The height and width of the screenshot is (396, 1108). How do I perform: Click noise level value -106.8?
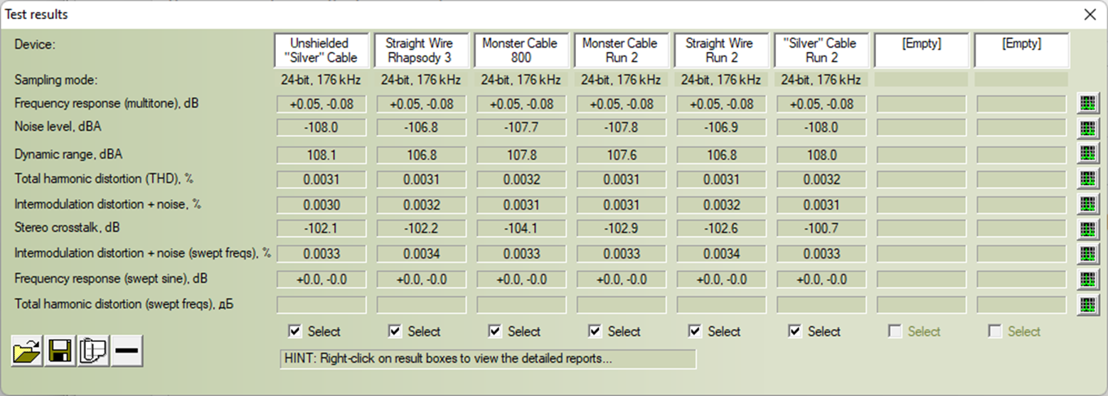(421, 129)
